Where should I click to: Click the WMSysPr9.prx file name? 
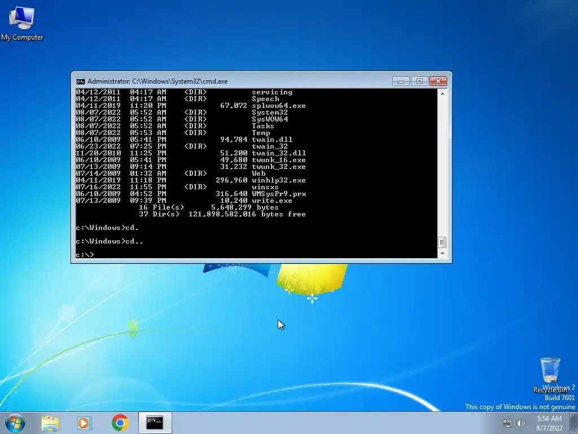click(279, 194)
